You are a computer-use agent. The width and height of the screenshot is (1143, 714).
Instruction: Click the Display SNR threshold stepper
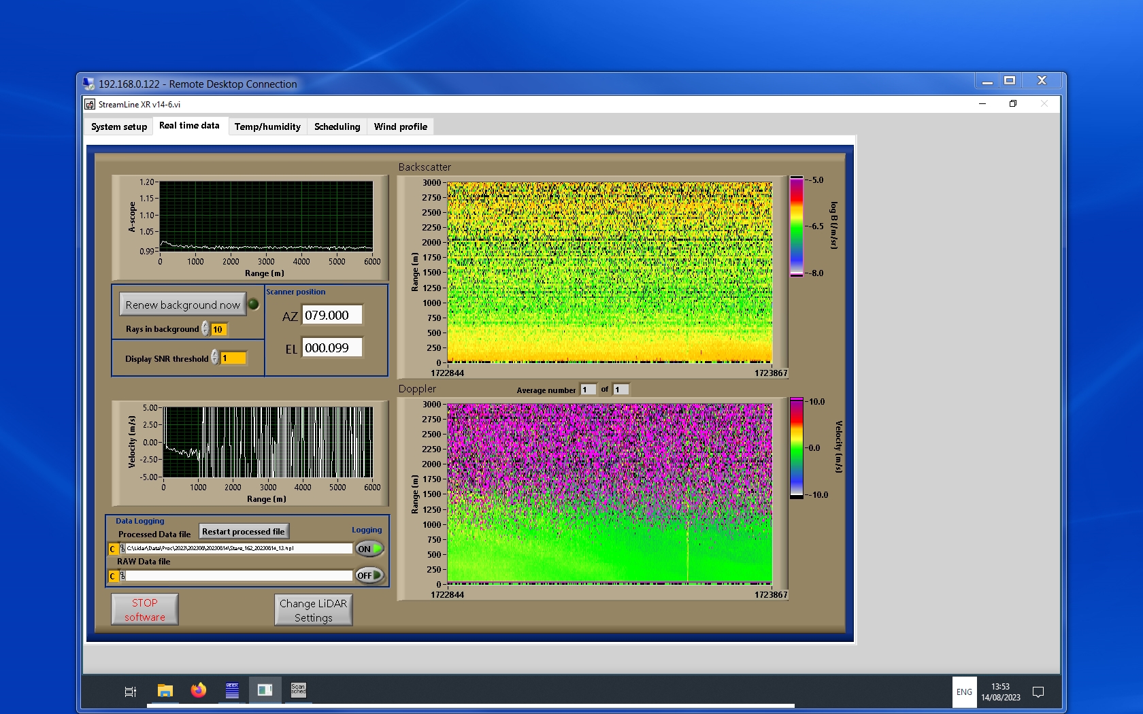click(215, 358)
